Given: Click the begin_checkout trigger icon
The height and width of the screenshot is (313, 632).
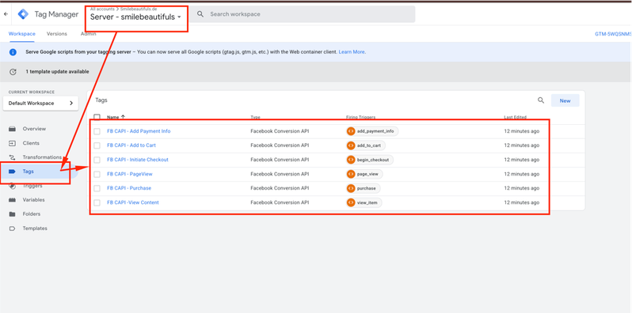Looking at the screenshot, I should pos(351,160).
